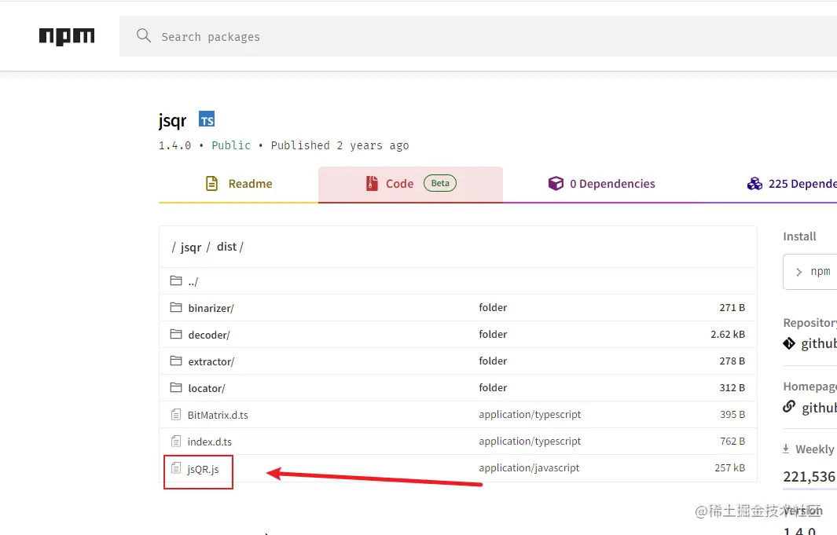Click the 2.62 kB size of decoder

[728, 335]
